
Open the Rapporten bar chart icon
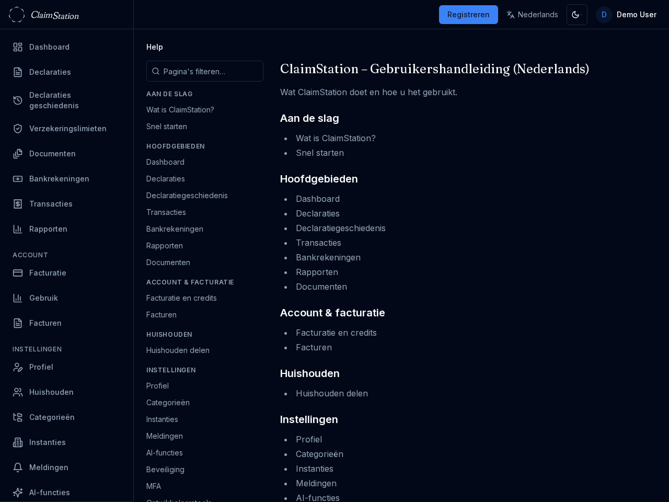coord(18,229)
